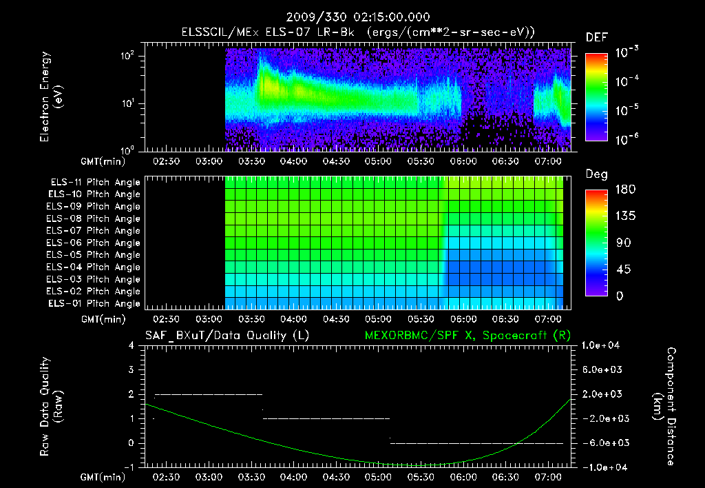Click the 45 label on the Deg color scale
705x488 pixels.
pos(624,270)
